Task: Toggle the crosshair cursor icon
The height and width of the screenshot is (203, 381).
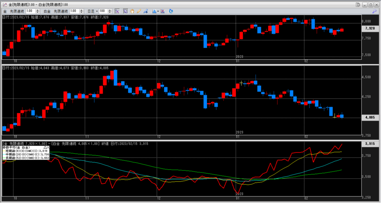Action: 118,11
